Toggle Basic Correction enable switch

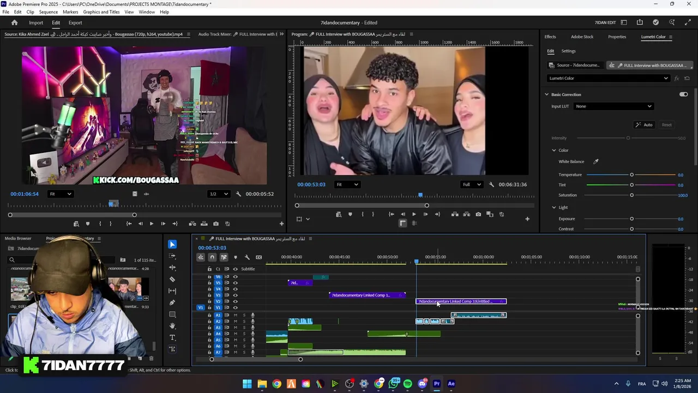(x=683, y=94)
